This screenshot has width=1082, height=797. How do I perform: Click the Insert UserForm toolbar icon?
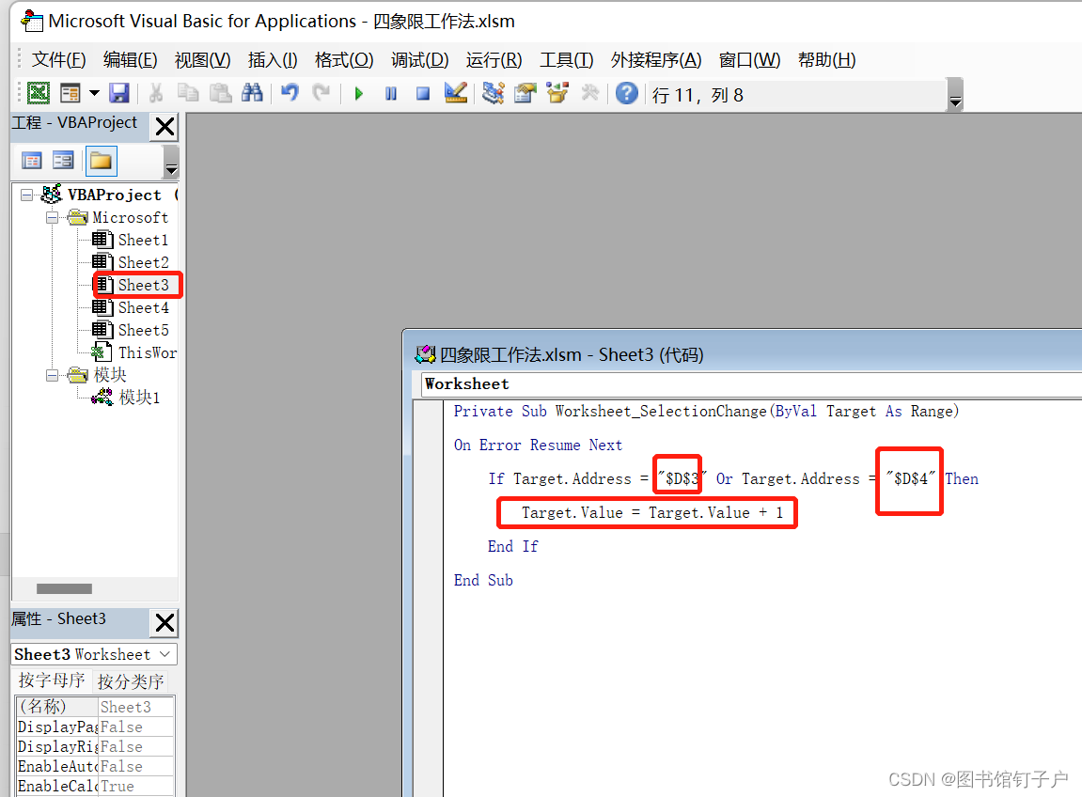pos(71,93)
